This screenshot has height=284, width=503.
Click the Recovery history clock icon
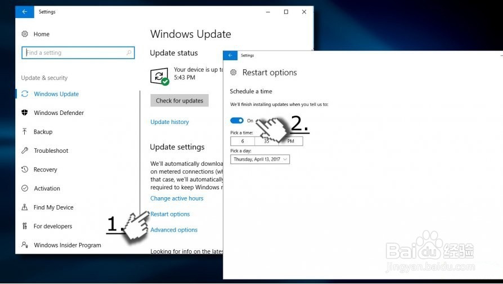click(x=25, y=169)
